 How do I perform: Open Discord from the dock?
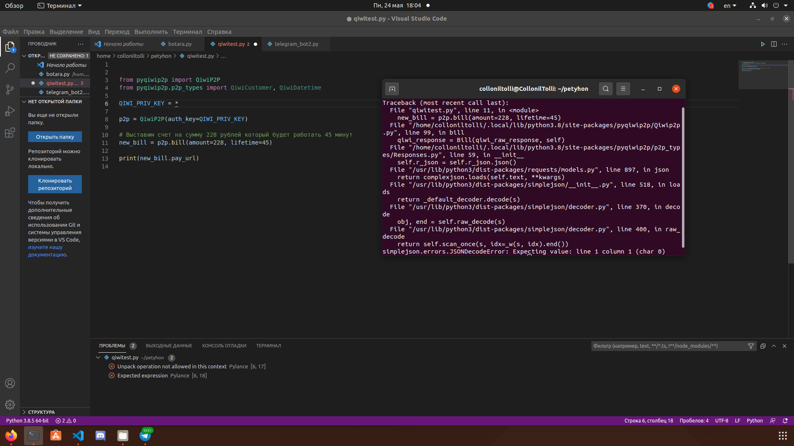point(100,436)
